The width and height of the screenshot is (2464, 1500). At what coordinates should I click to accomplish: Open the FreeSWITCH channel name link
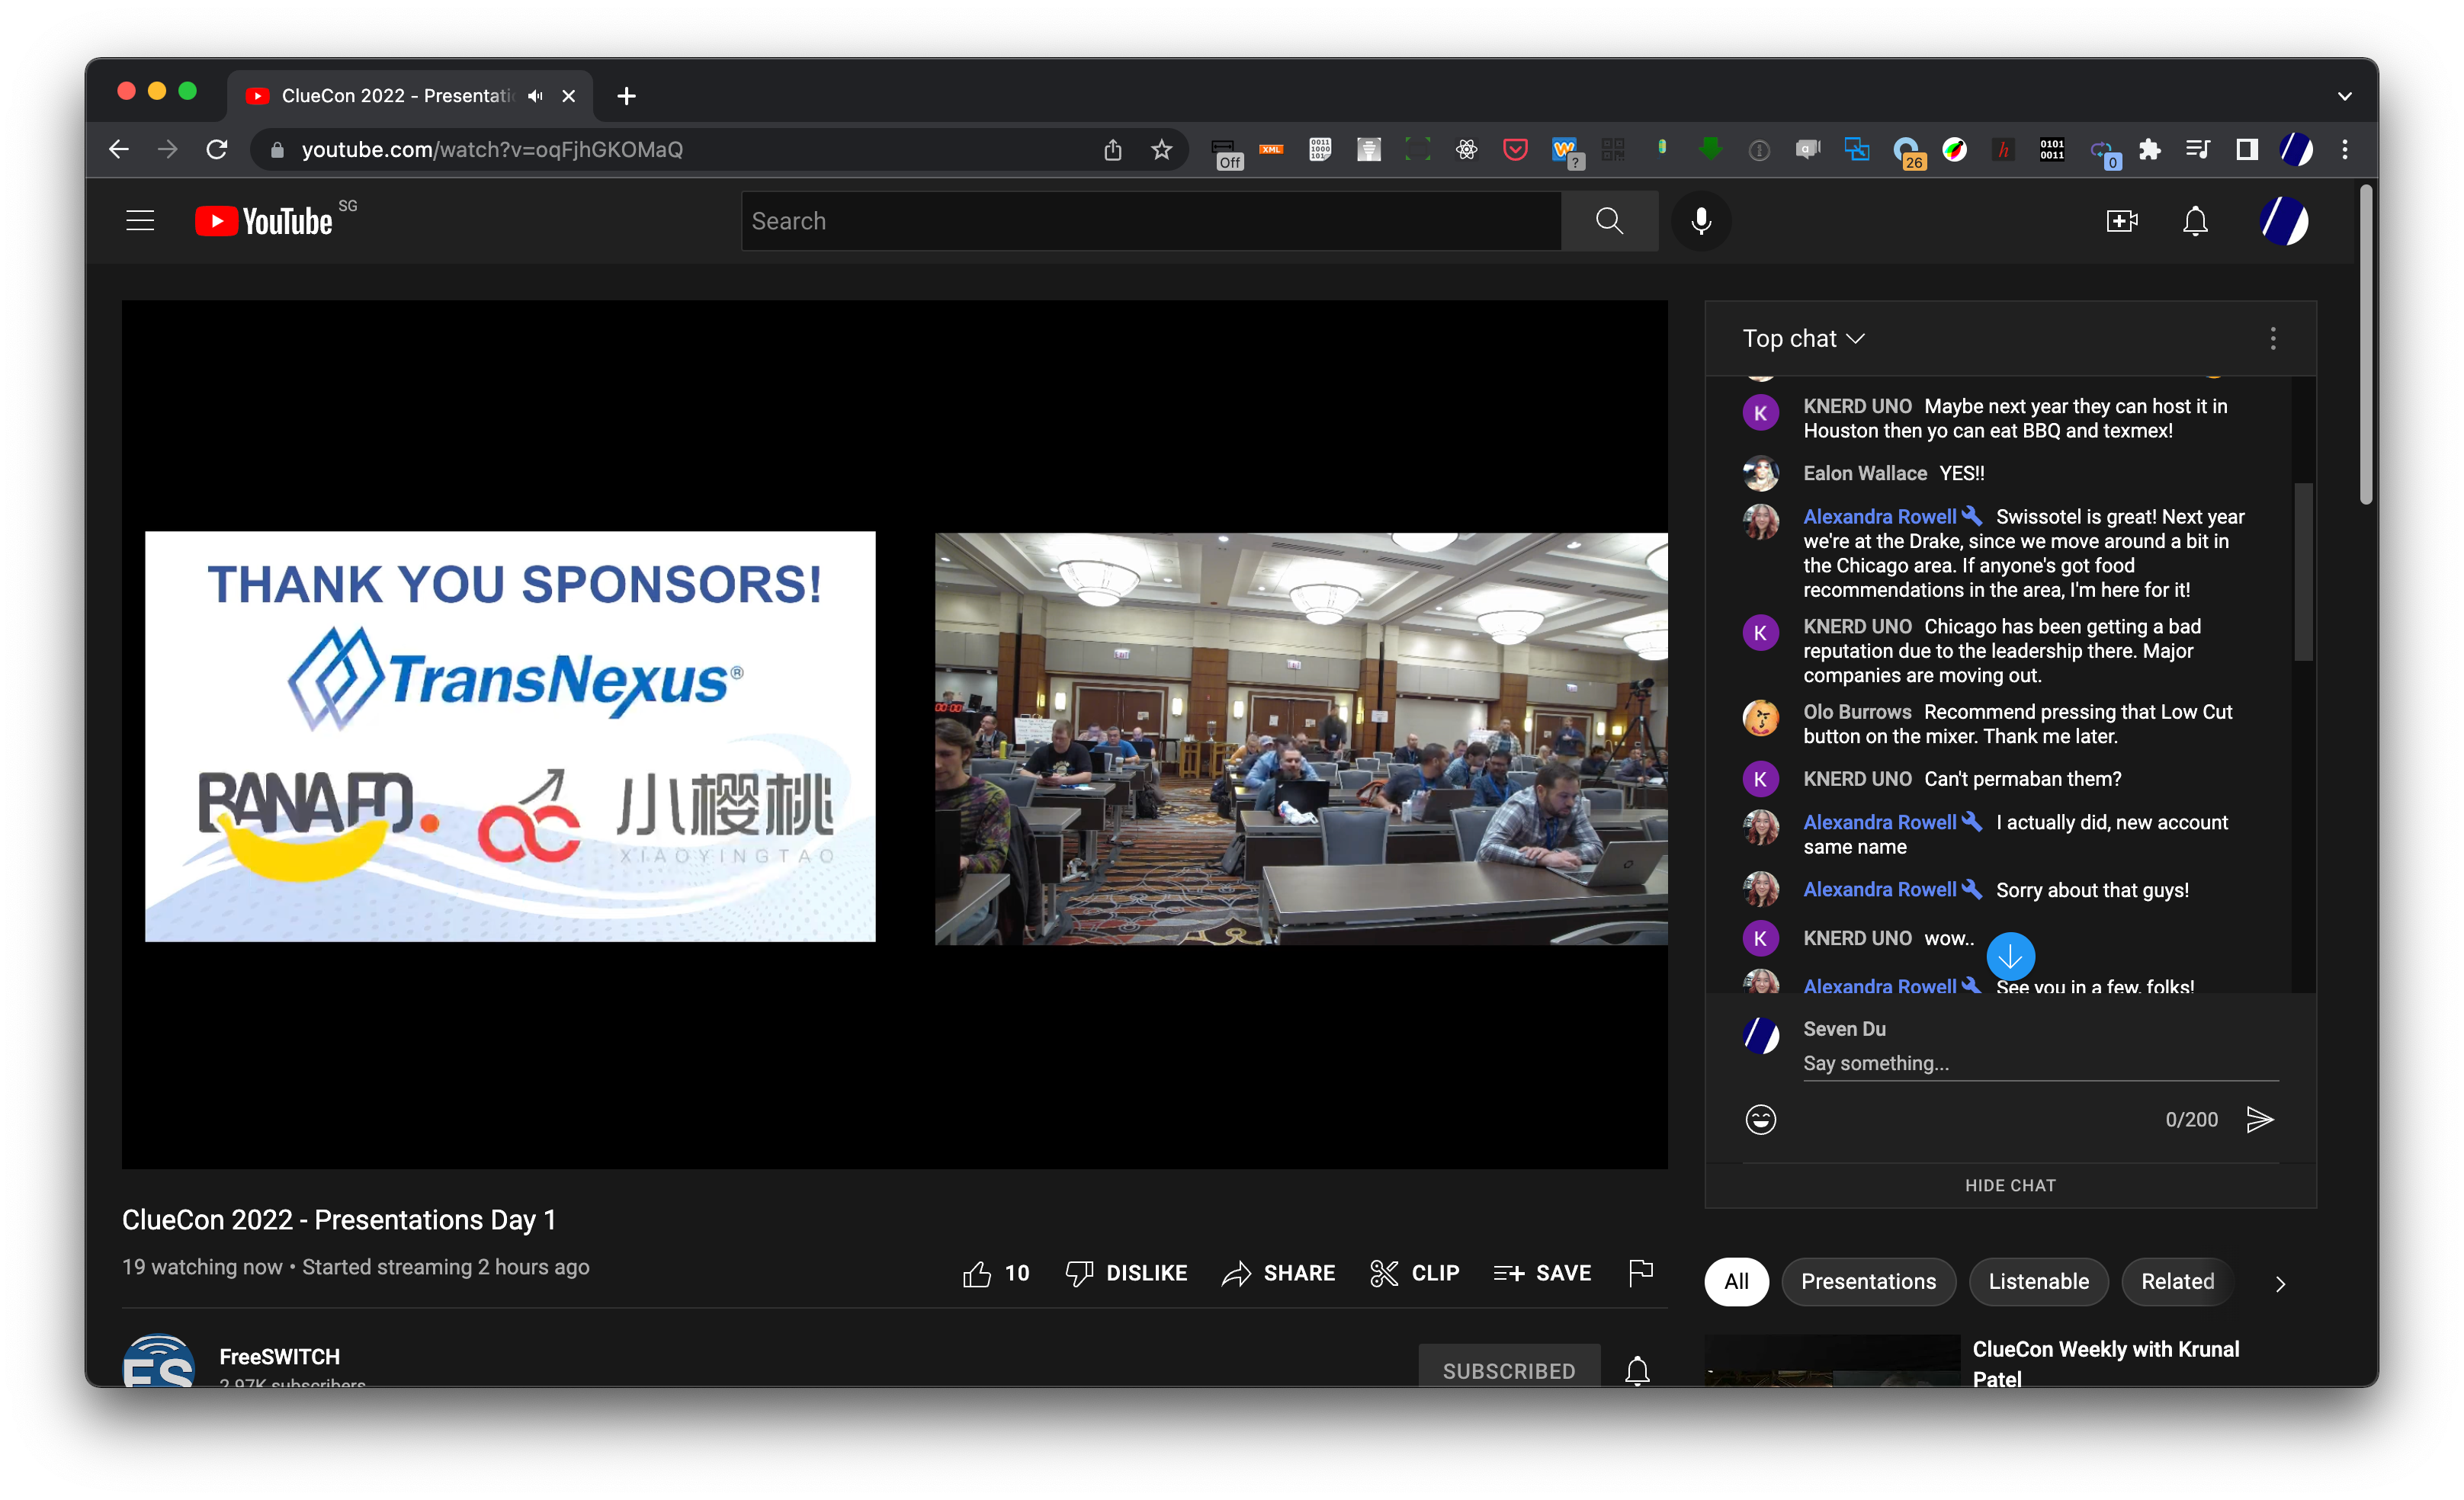(279, 1356)
